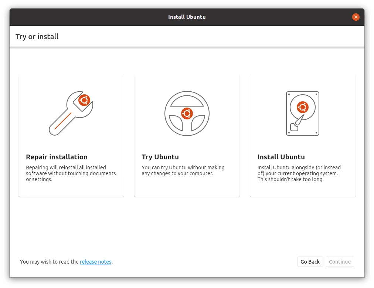
Task: Close the Install Ubuntu window
Action: pos(356,17)
